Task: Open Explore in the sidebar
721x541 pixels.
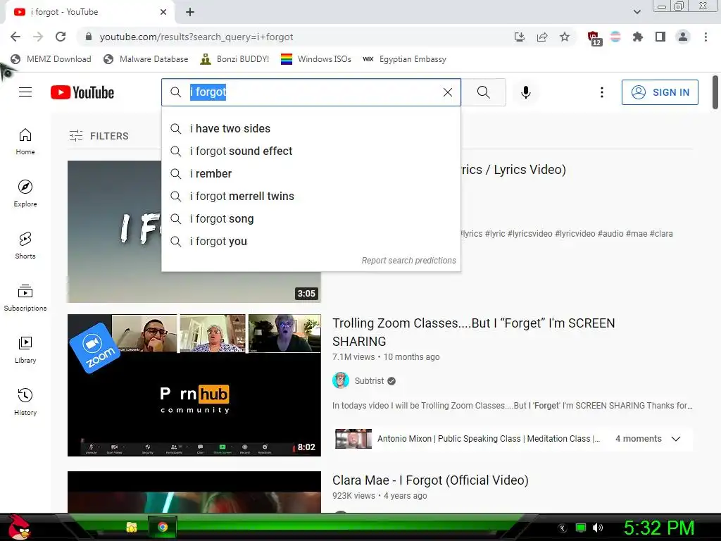Action: 25,194
